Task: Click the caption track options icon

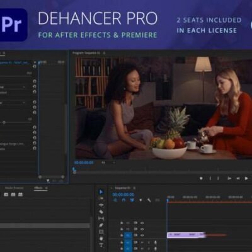Action: [157, 200]
